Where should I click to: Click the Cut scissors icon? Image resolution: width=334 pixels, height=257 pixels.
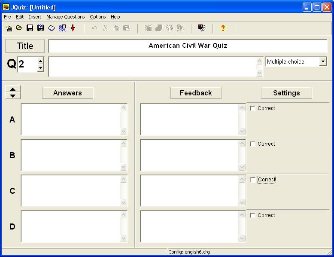pos(105,28)
